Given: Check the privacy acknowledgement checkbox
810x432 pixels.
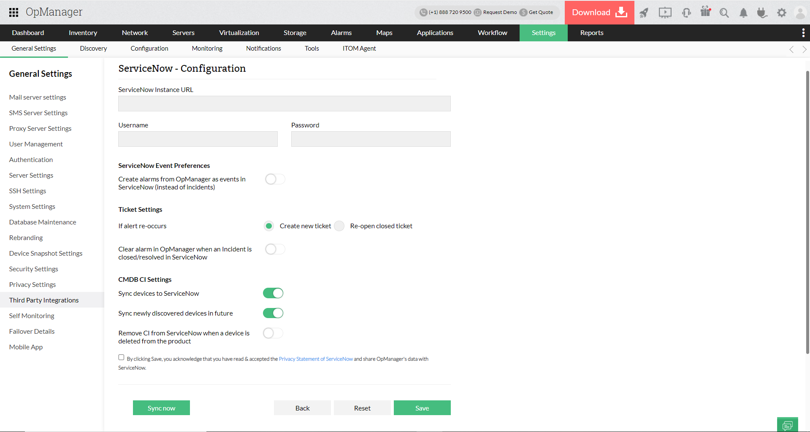Looking at the screenshot, I should pos(122,357).
